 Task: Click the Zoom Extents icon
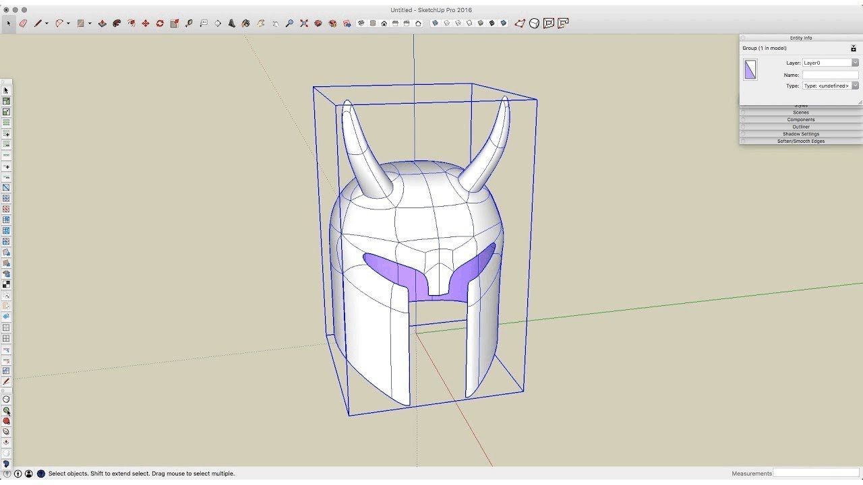[304, 23]
